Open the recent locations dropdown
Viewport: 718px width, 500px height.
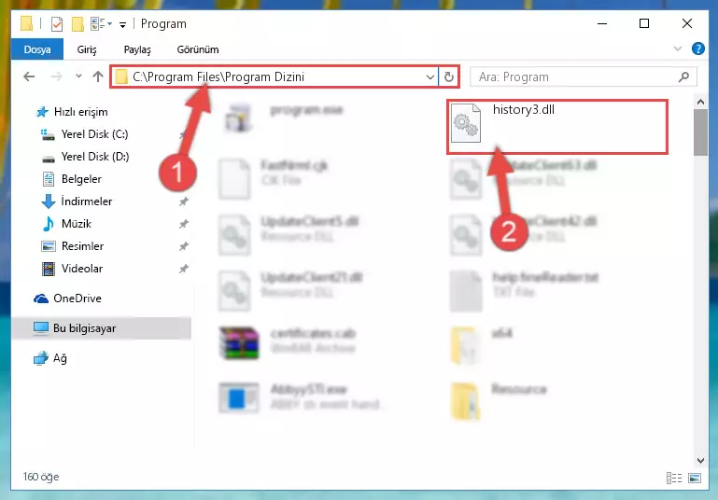click(x=78, y=76)
